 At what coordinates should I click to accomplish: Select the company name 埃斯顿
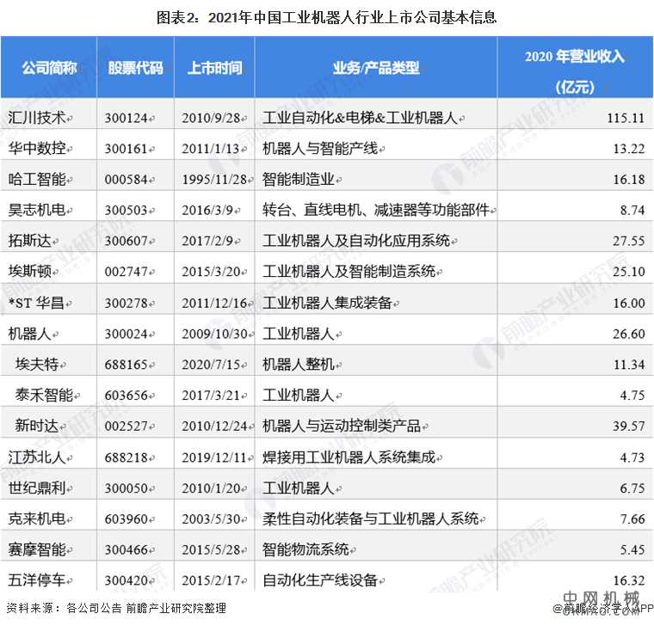[x=29, y=272]
